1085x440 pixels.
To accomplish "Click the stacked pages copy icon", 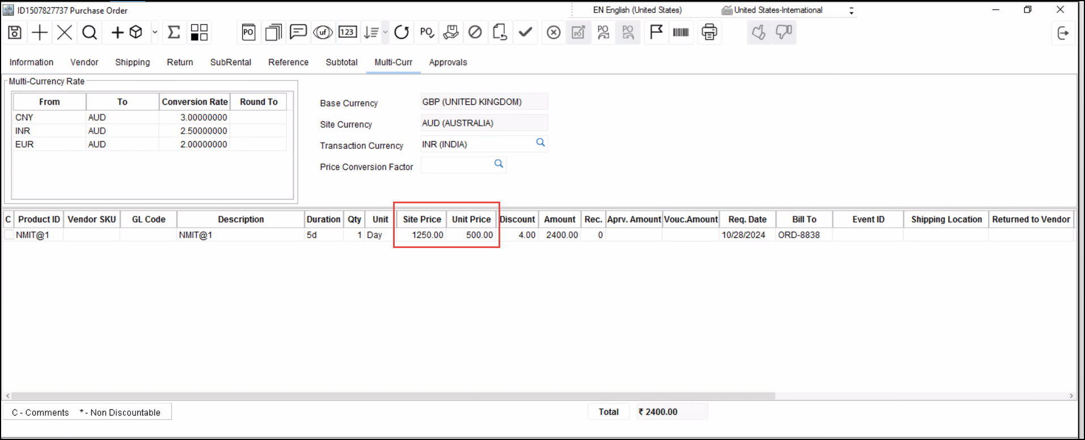I will tap(273, 33).
